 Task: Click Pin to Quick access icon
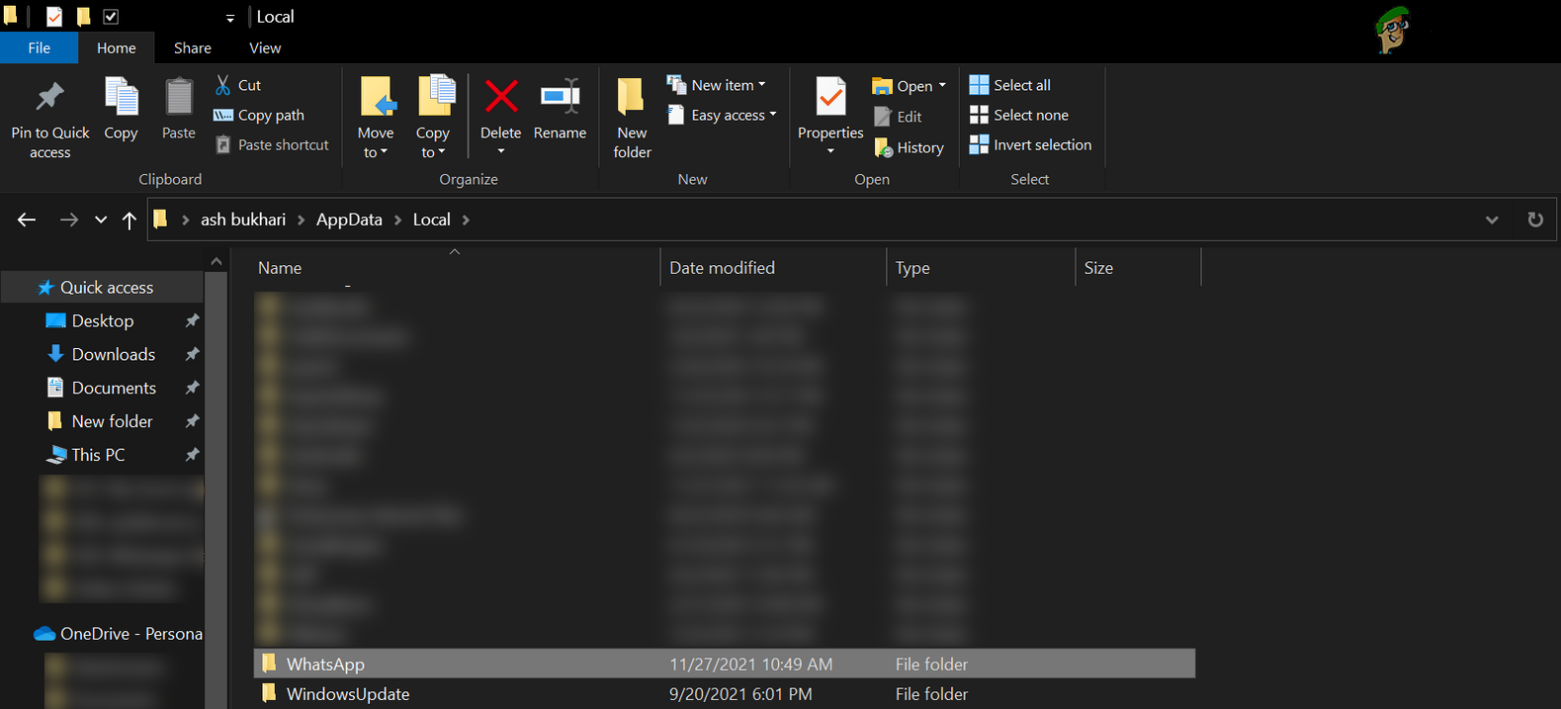49,97
